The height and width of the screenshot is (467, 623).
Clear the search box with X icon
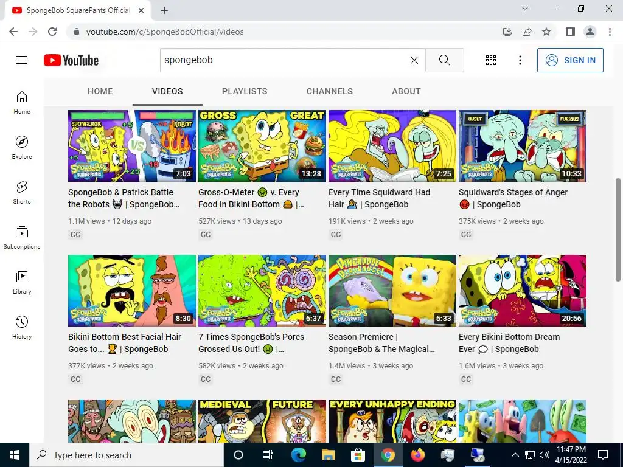pos(414,60)
